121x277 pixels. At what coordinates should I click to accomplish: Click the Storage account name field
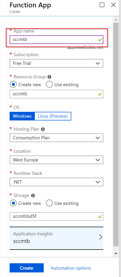pyautogui.click(x=56, y=217)
